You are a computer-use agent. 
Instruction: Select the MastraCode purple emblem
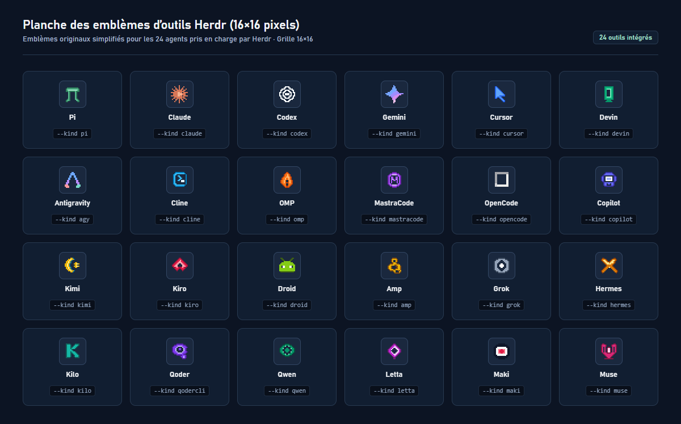coord(394,180)
